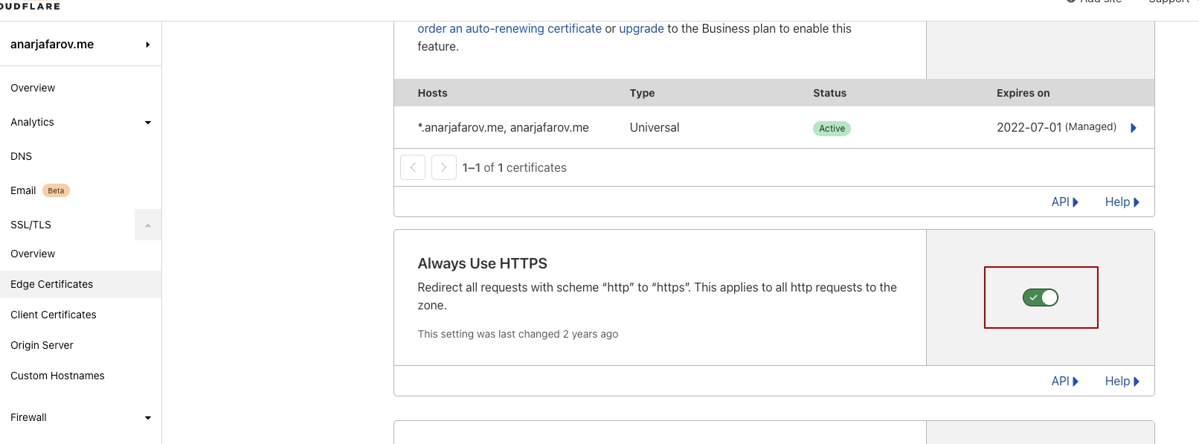The height and width of the screenshot is (444, 1199).
Task: Follow the 'order an auto-renewing certificate' link
Action: [x=510, y=28]
